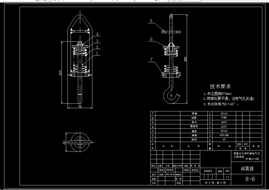Select callout number 1 in assembly view
269x190 pixels.
point(97,53)
